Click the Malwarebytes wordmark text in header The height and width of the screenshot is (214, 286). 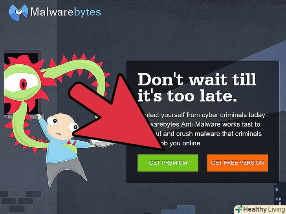click(66, 12)
